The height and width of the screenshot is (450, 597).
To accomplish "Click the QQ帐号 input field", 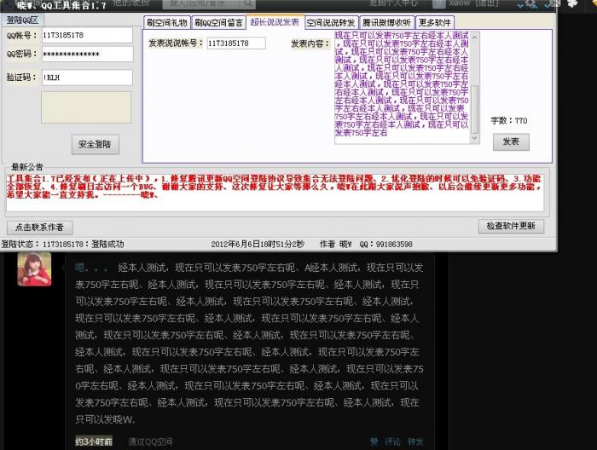I will [87, 36].
